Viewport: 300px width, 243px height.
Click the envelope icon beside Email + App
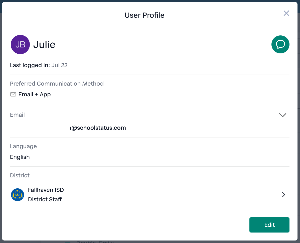(x=13, y=94)
